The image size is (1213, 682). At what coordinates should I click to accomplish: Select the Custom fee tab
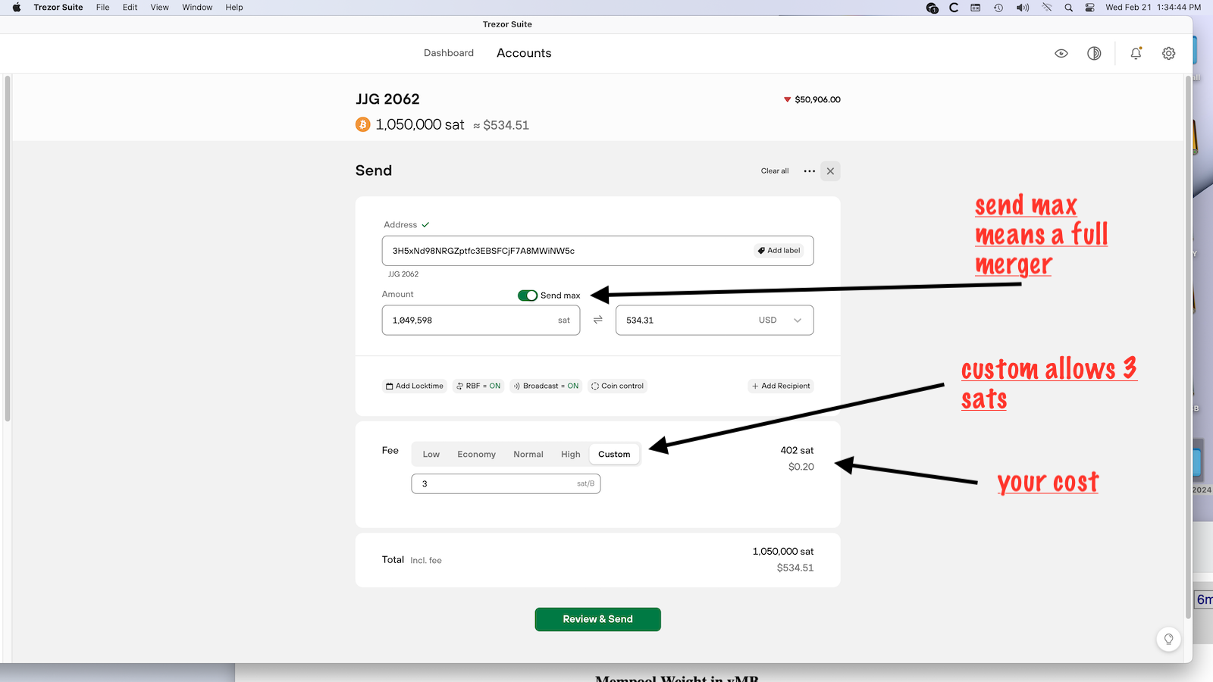click(x=614, y=455)
